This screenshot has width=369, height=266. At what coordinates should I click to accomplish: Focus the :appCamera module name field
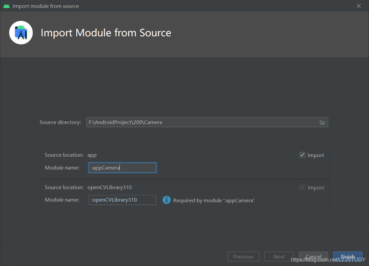coord(122,168)
